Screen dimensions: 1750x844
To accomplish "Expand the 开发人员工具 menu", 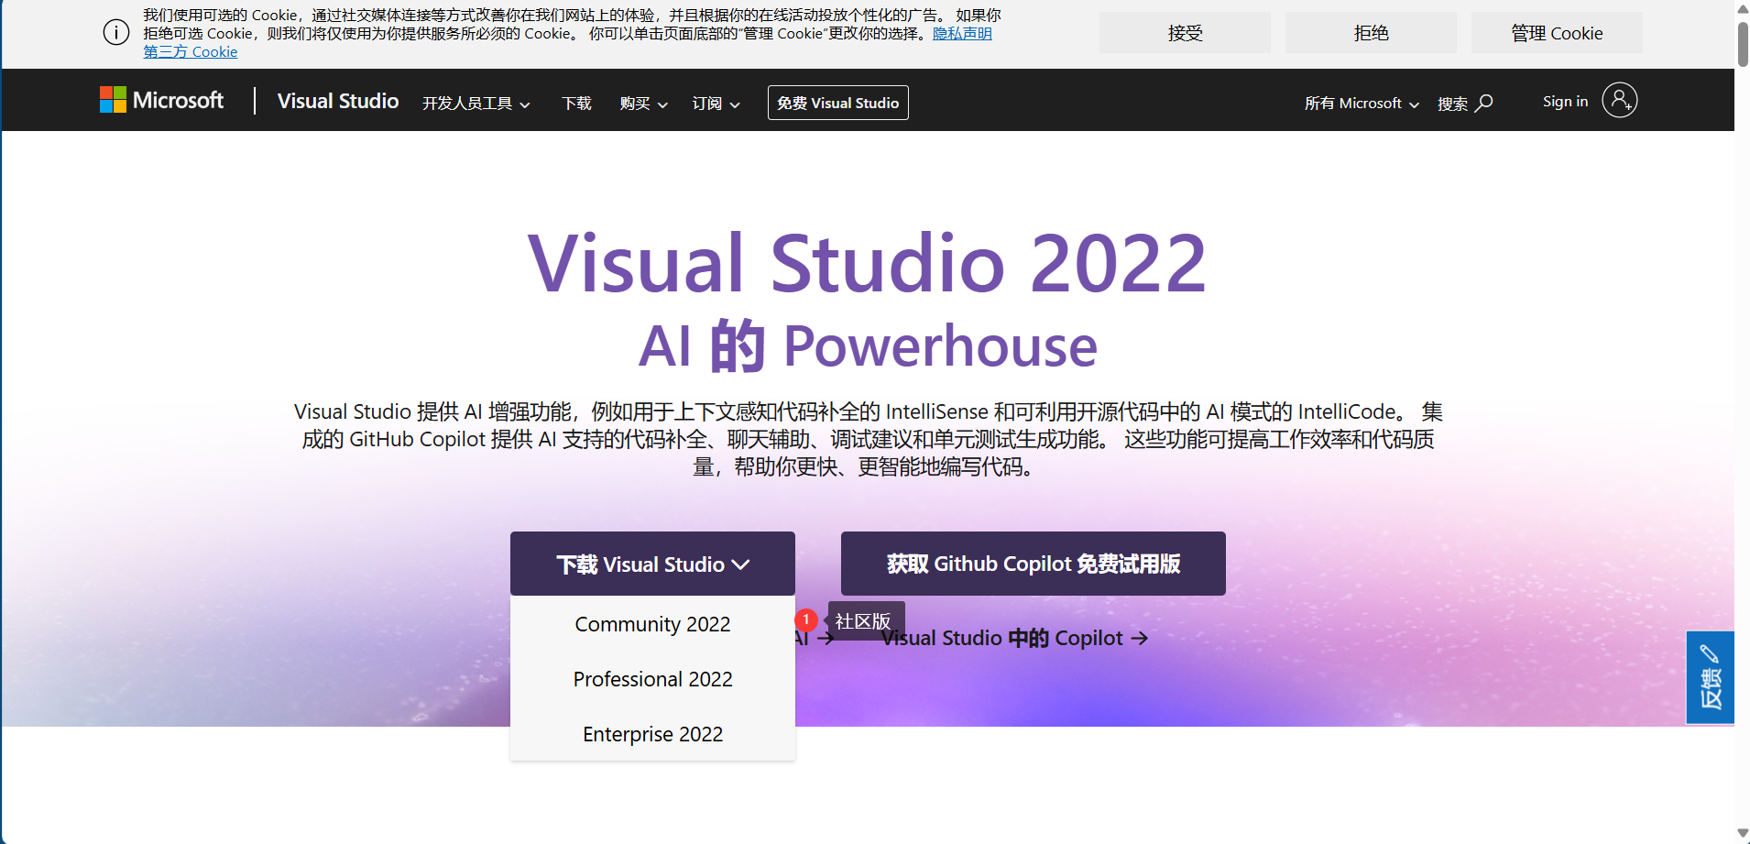I will [x=476, y=104].
